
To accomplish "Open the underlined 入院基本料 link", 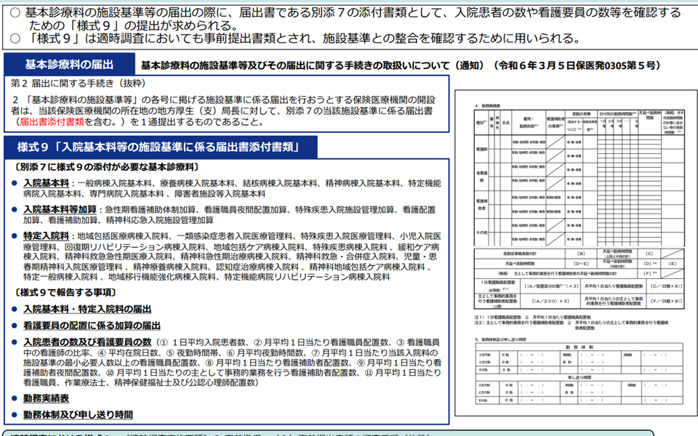I will pos(47,183).
